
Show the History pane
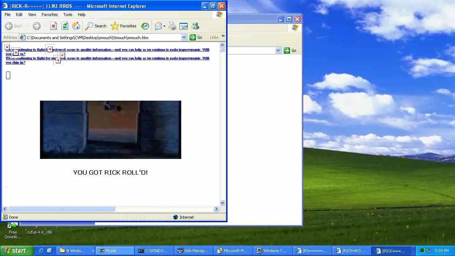click(x=145, y=26)
